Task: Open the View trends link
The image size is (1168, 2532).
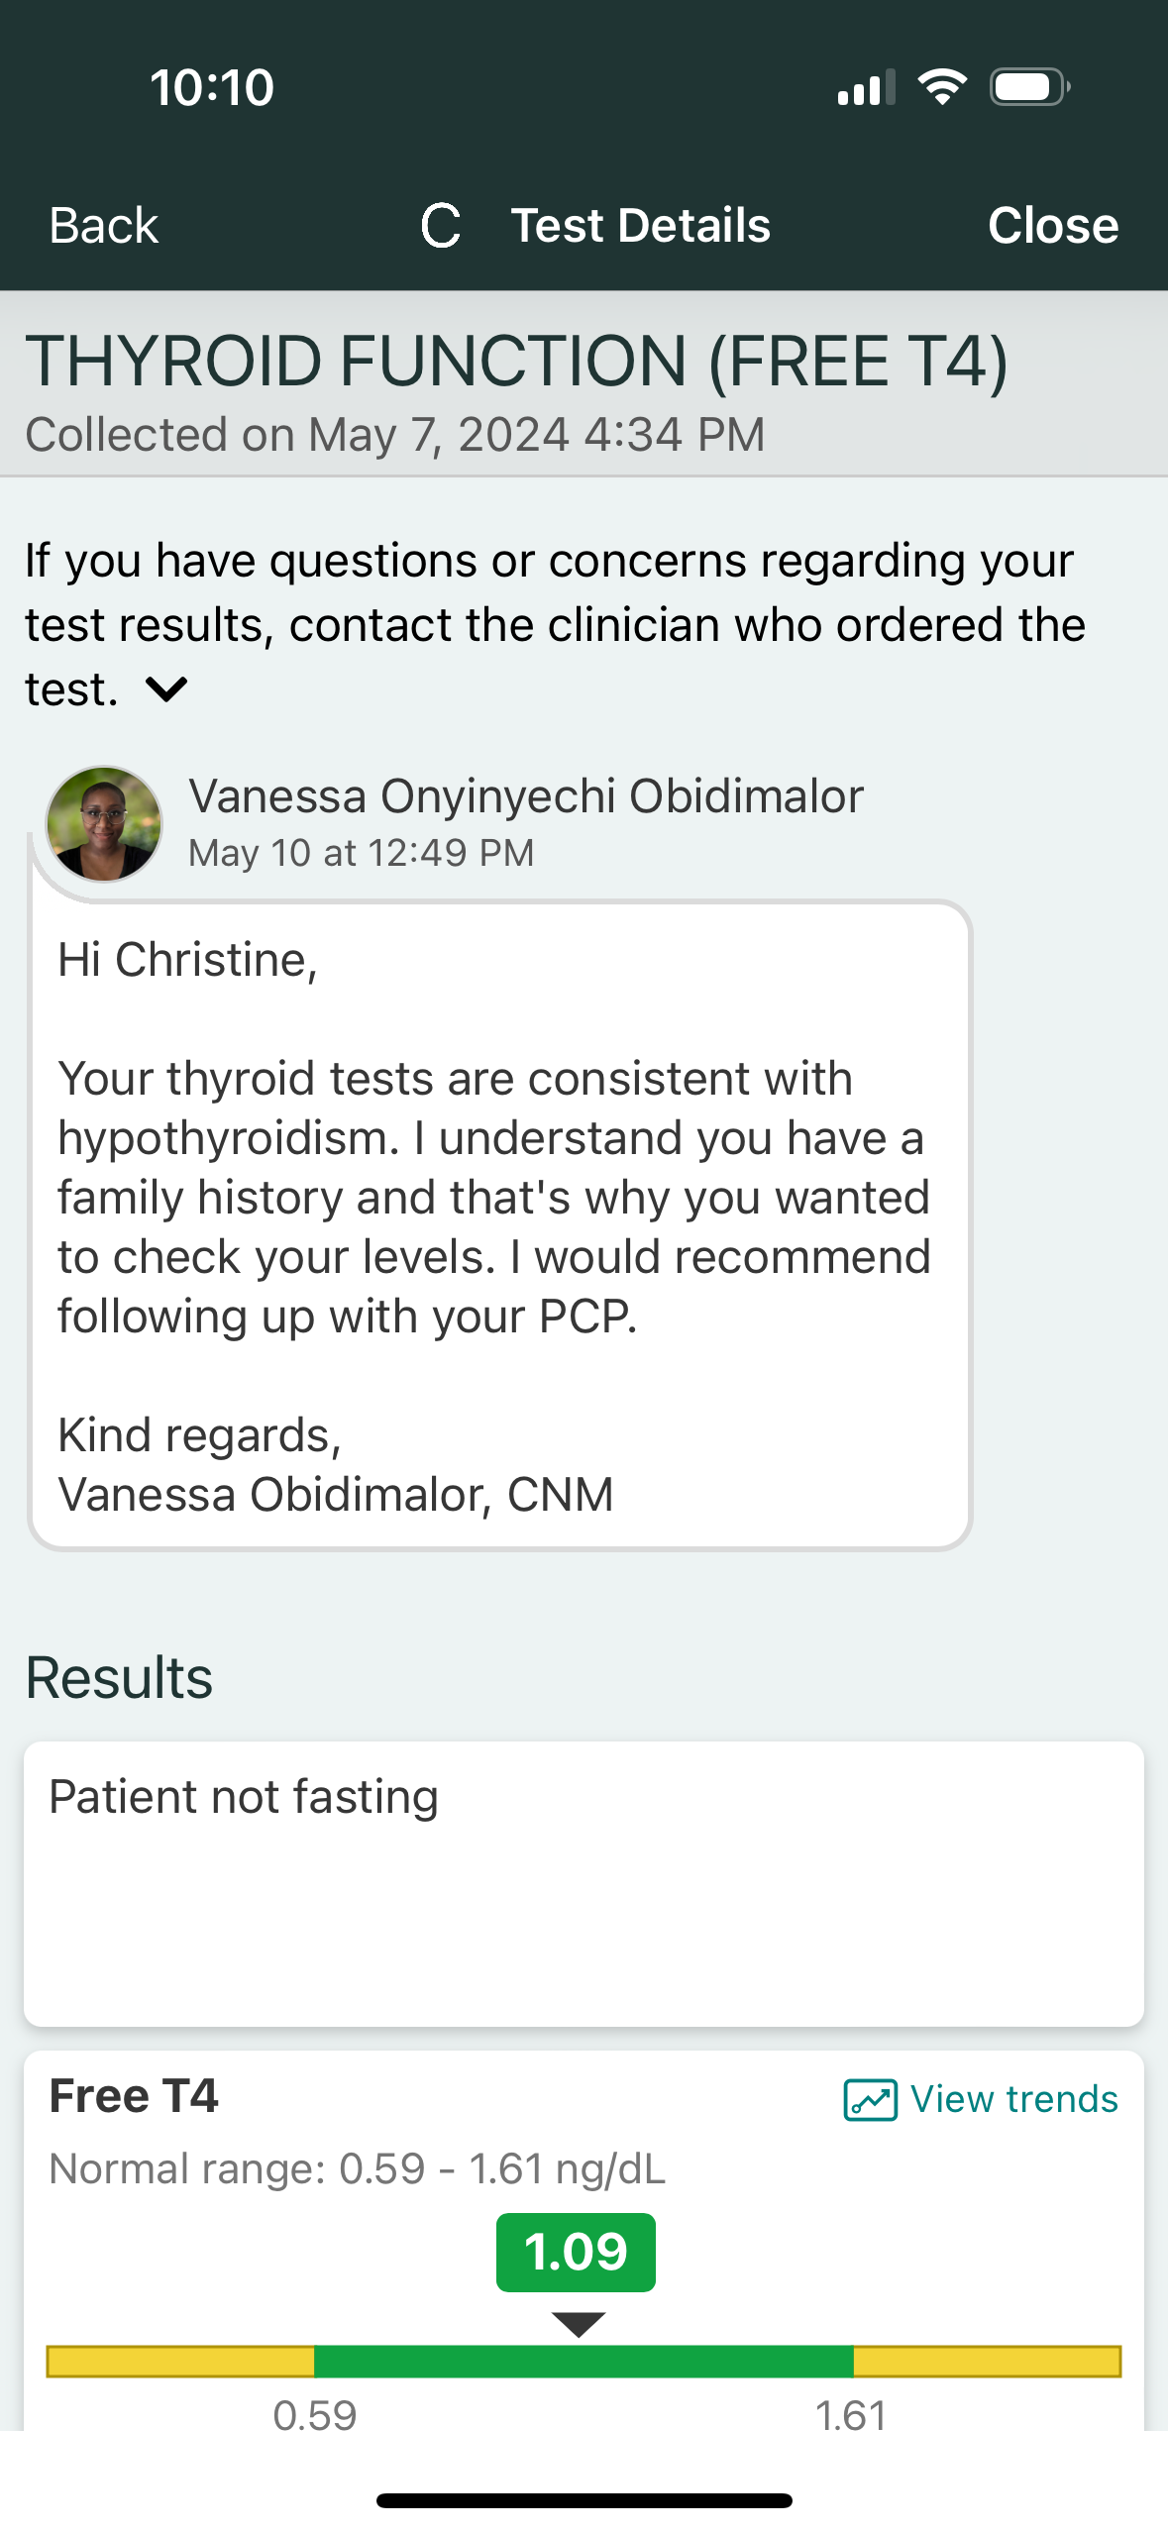Action: coord(1013,2099)
